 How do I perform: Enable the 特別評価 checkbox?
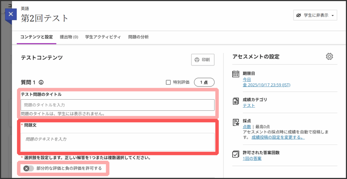tap(168, 82)
